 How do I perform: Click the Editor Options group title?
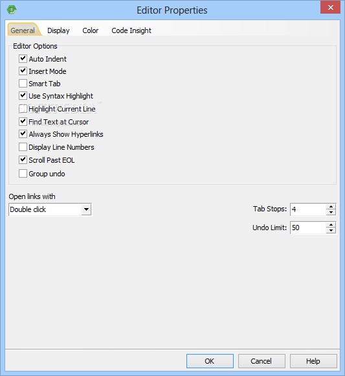pos(35,46)
